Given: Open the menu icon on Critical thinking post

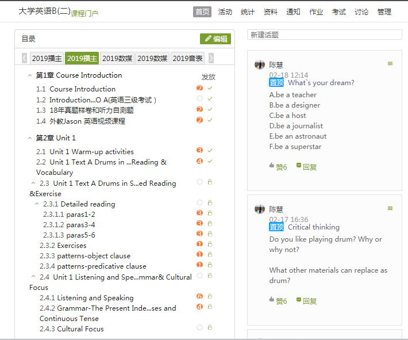Looking at the screenshot, I should tap(390, 208).
